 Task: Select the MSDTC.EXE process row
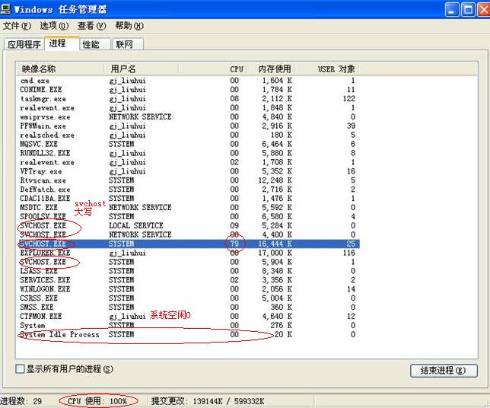pos(187,208)
